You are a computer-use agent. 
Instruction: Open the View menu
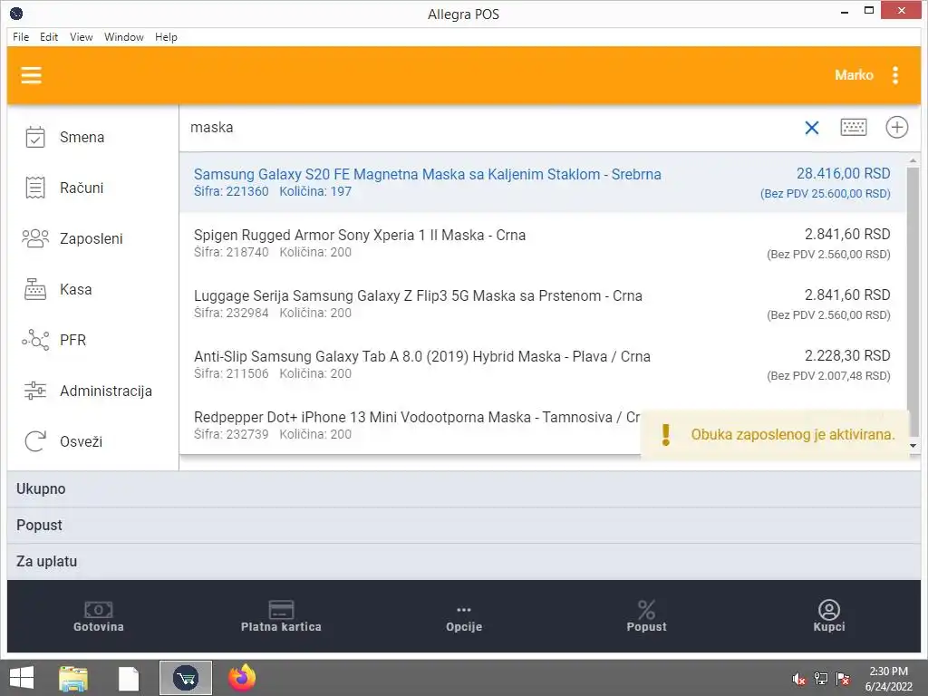pos(81,36)
